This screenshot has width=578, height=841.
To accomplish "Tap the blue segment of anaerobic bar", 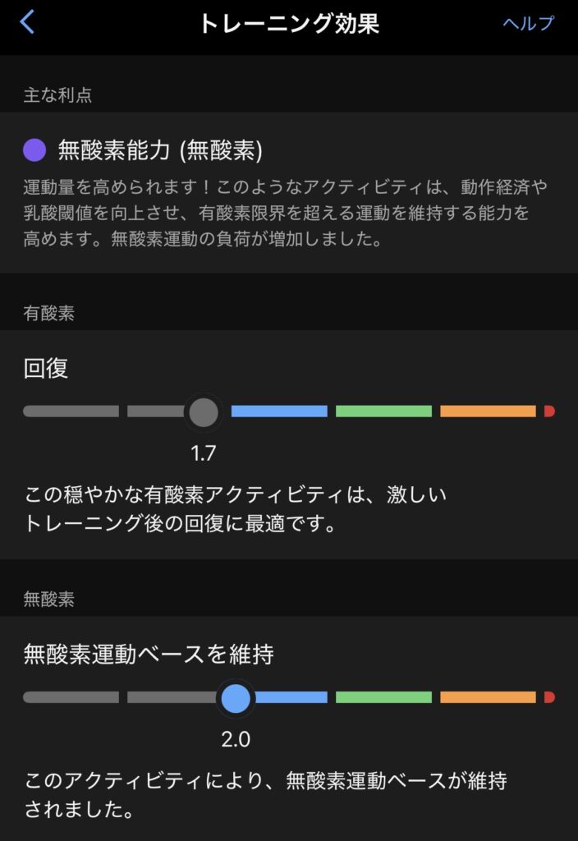I will (290, 697).
